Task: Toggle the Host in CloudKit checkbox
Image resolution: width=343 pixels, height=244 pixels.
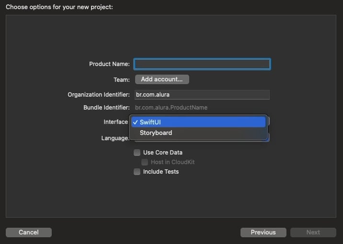Action: pyautogui.click(x=145, y=162)
